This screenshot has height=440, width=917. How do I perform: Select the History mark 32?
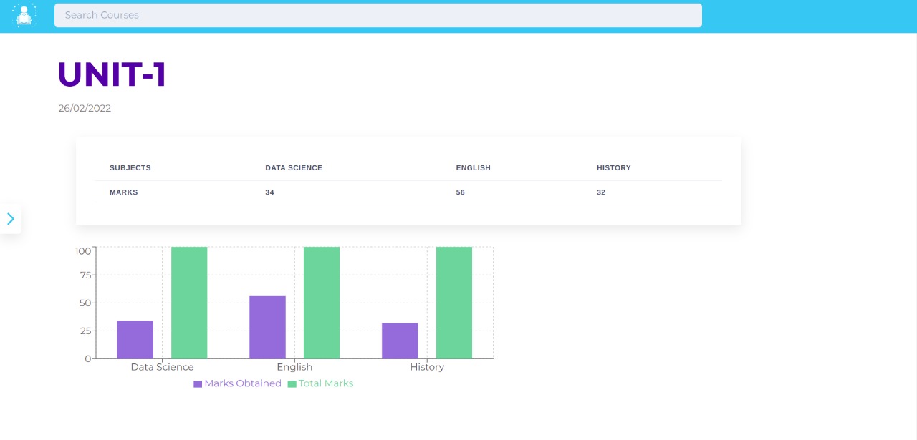pos(601,192)
